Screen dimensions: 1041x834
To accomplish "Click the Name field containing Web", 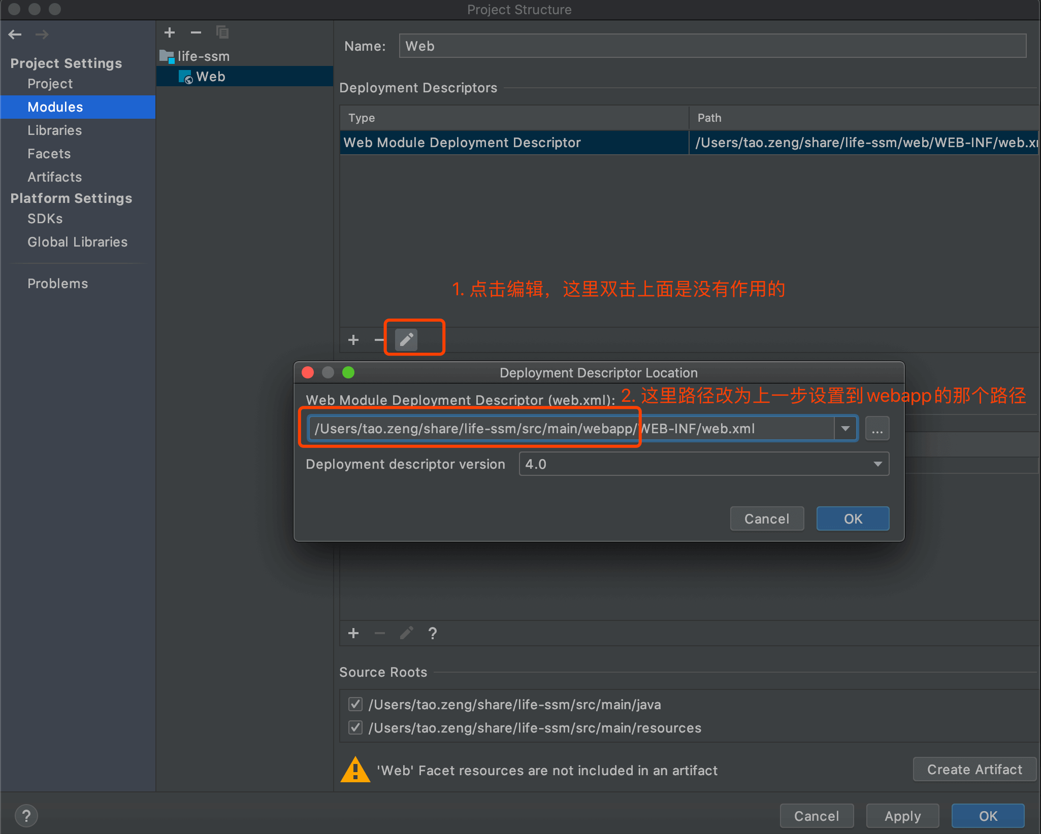I will [x=712, y=46].
